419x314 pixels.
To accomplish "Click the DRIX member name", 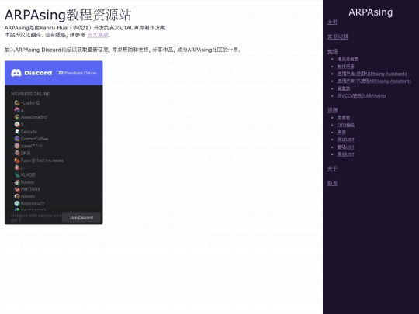I will (26, 154).
